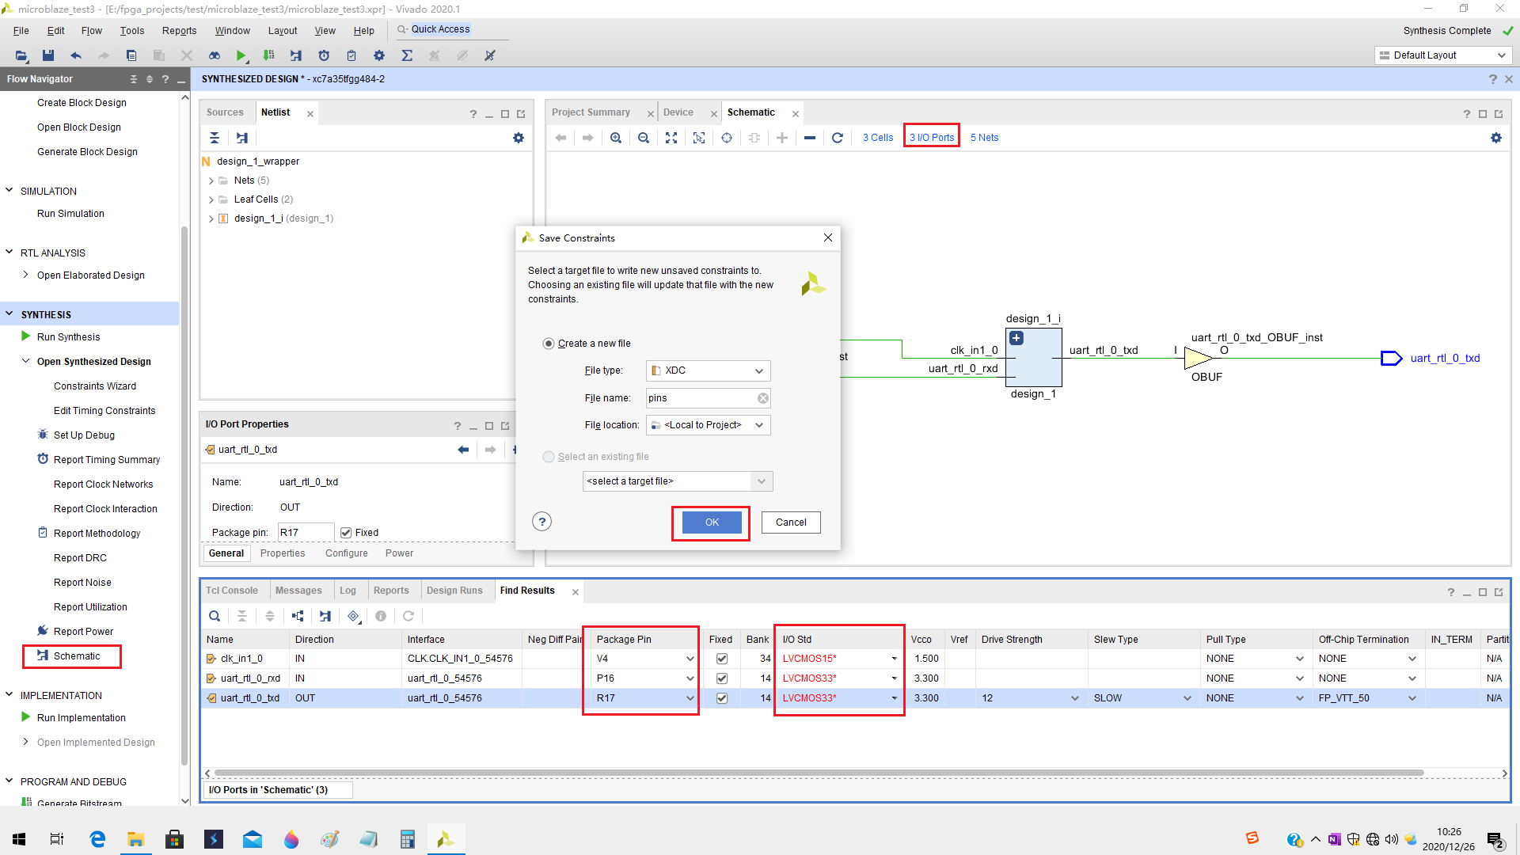Click the Zoom In icon in schematic toolbar
The image size is (1520, 855).
pyautogui.click(x=616, y=138)
